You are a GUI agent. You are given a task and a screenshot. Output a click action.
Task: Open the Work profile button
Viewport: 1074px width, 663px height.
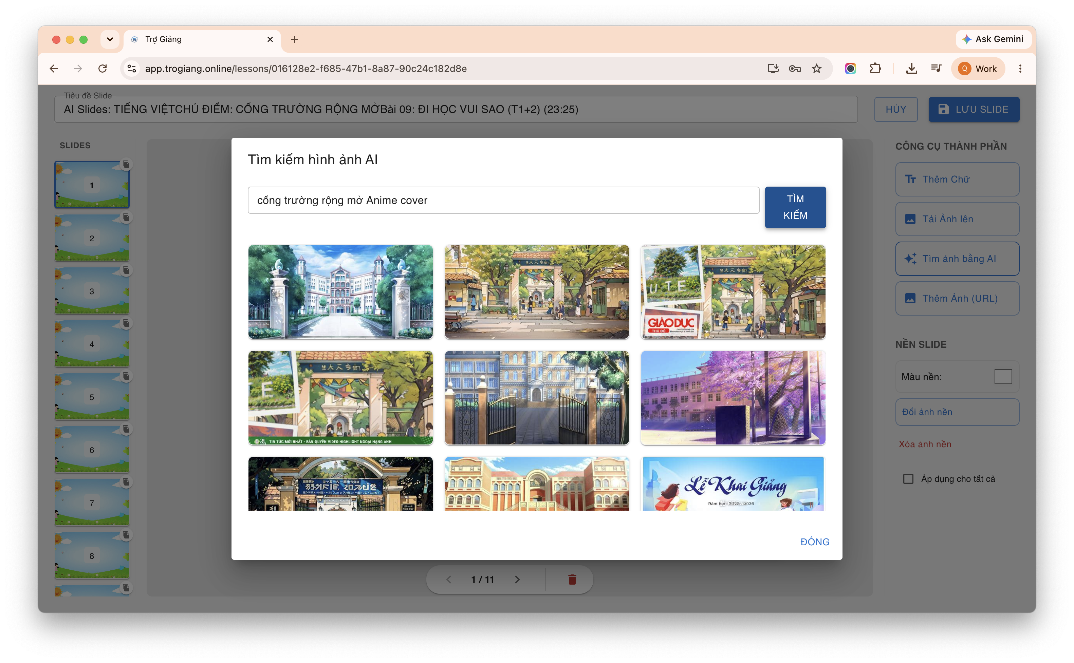[x=978, y=69]
